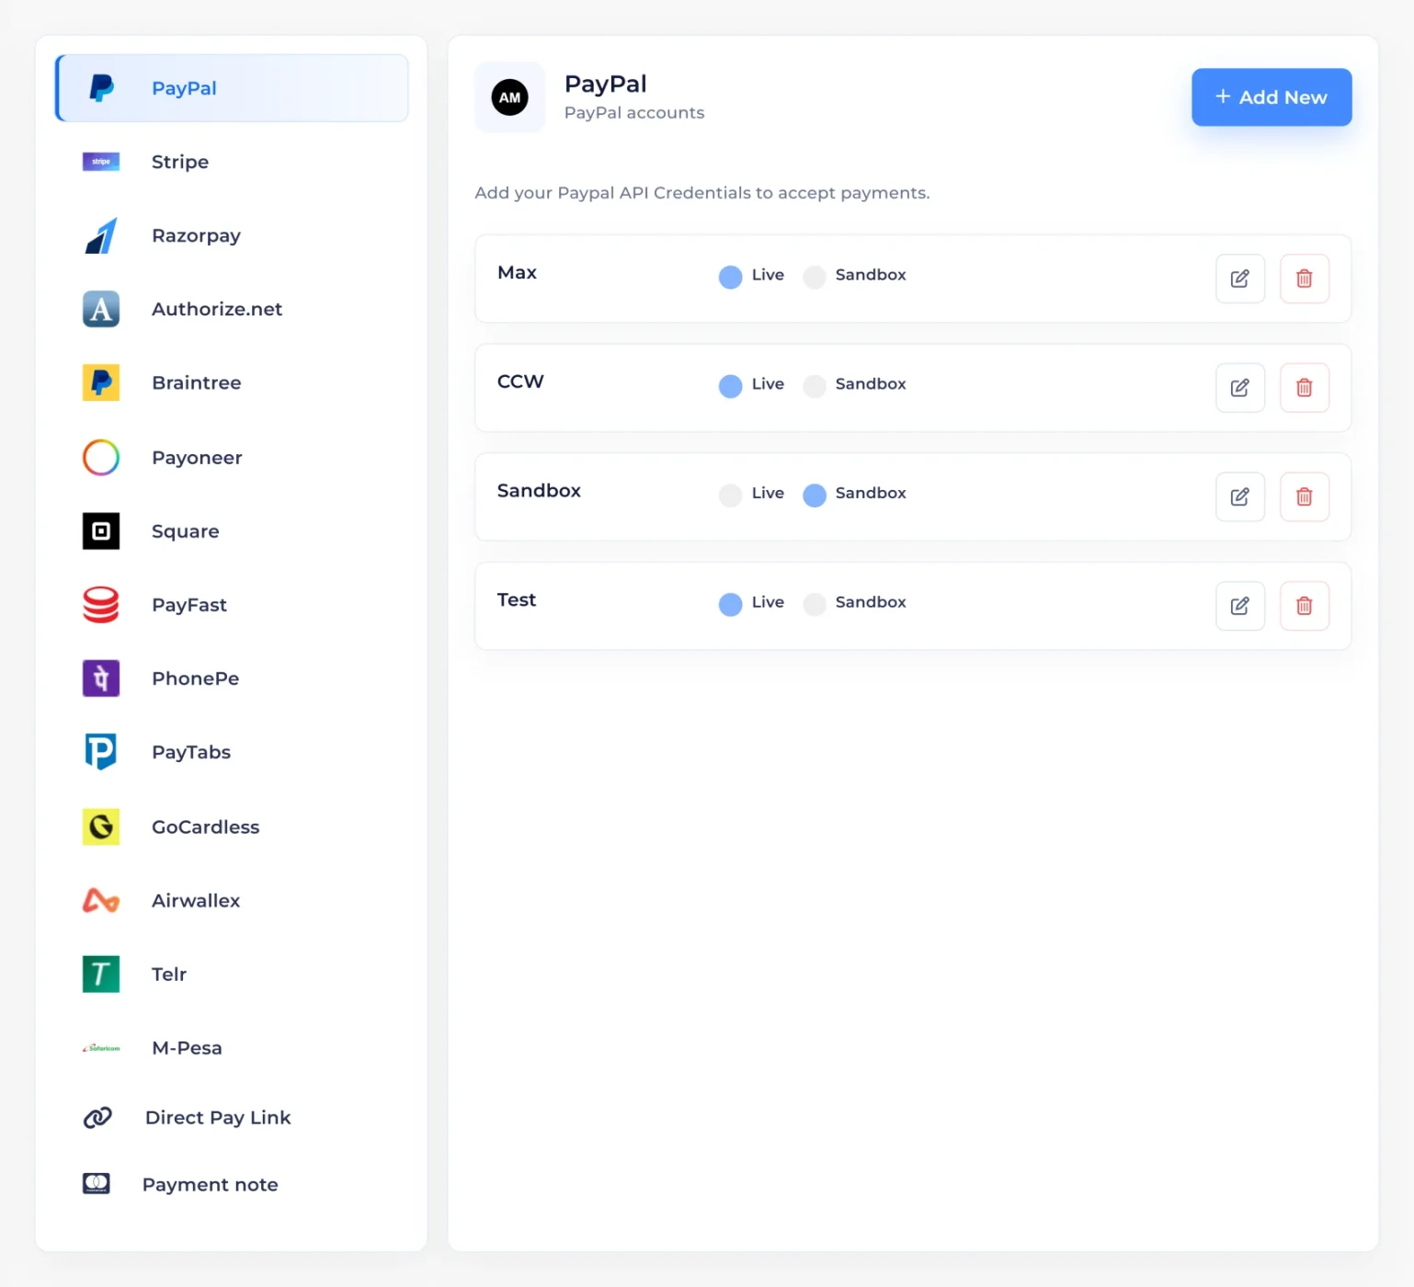Open PayTabs payment settings

[232, 752]
